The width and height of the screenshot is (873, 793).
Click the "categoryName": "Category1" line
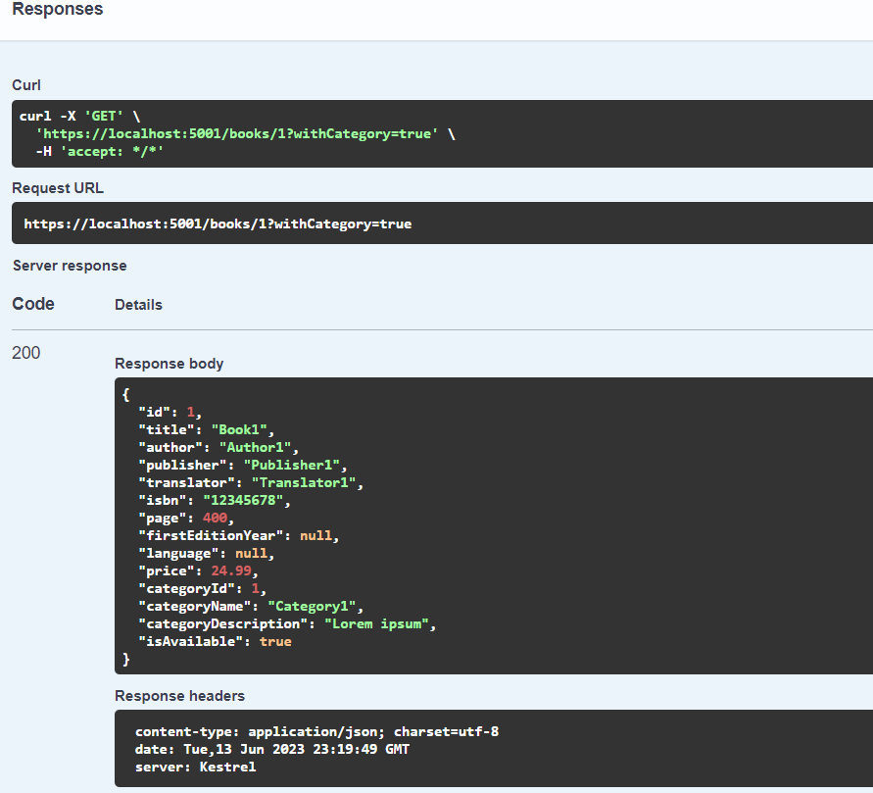(251, 606)
